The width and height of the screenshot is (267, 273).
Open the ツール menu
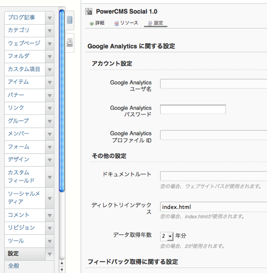(25, 241)
